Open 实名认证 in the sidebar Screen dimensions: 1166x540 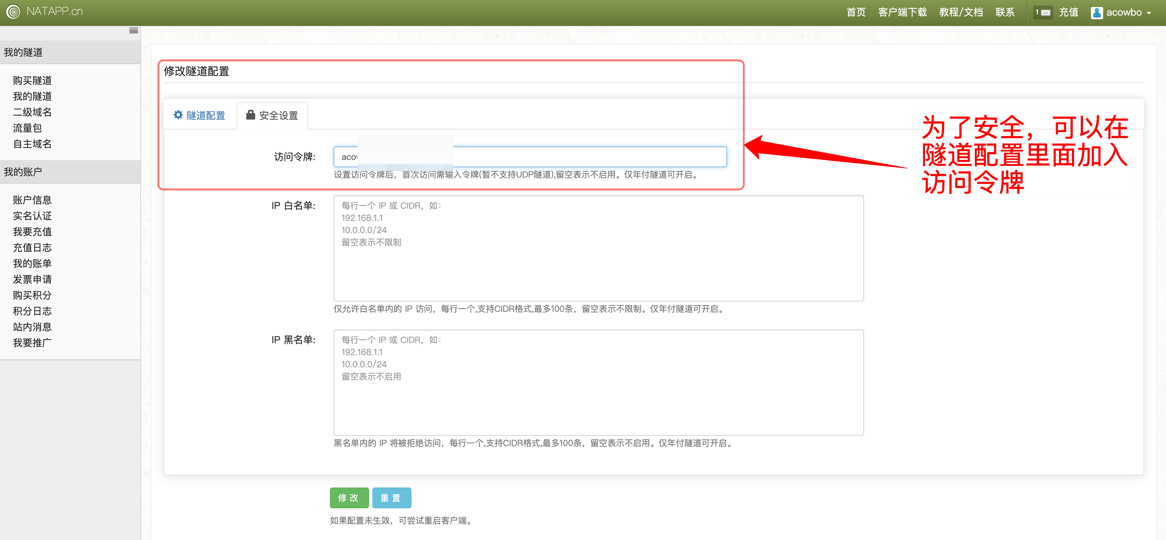click(x=32, y=216)
